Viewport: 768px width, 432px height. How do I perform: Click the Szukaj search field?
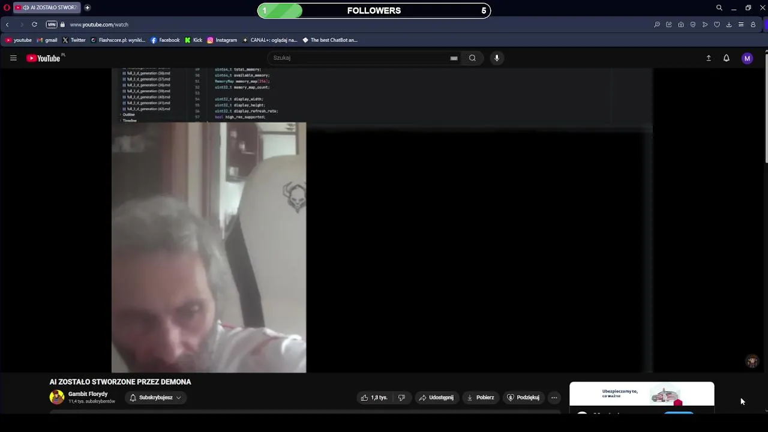tap(359, 58)
